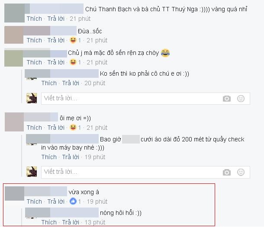This screenshot has height=227, width=264.
Task: Reply to the "vừa xong à" comment
Action: tap(56, 201)
